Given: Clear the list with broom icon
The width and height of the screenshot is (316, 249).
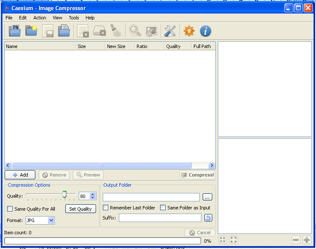Looking at the screenshot, I should pos(116,30).
